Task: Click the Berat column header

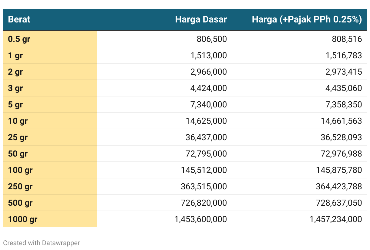Action: coord(19,20)
